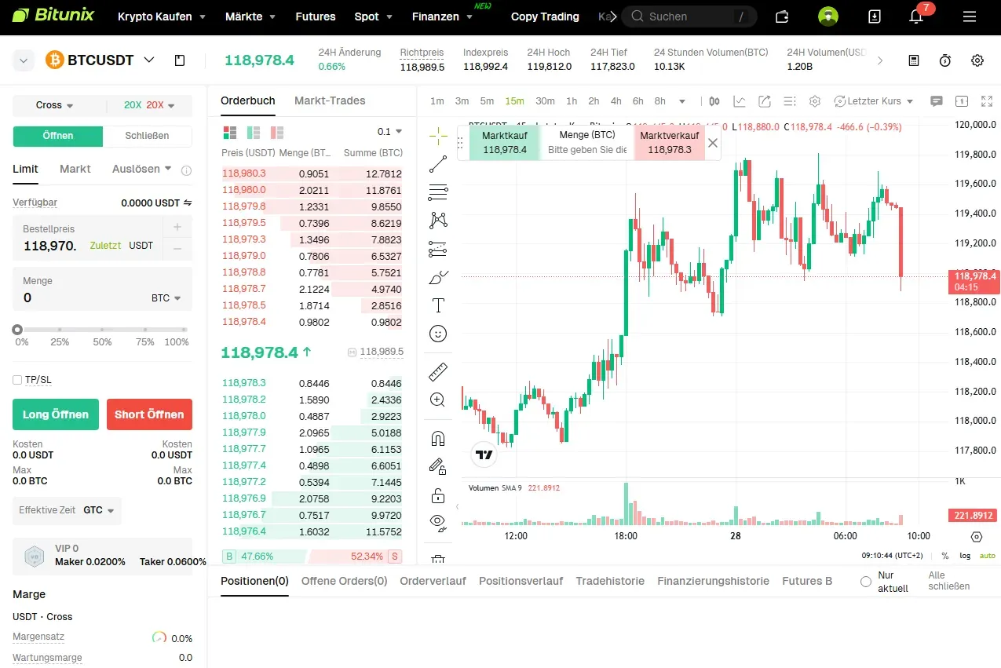
Task: Hide all drawings with the eye icon
Action: coord(438,524)
